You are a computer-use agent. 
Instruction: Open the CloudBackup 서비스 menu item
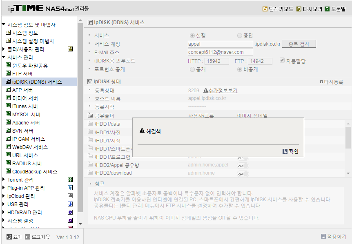35,171
